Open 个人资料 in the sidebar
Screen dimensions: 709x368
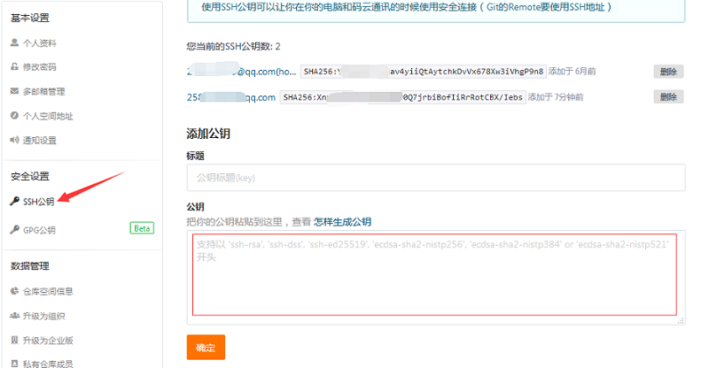[40, 42]
